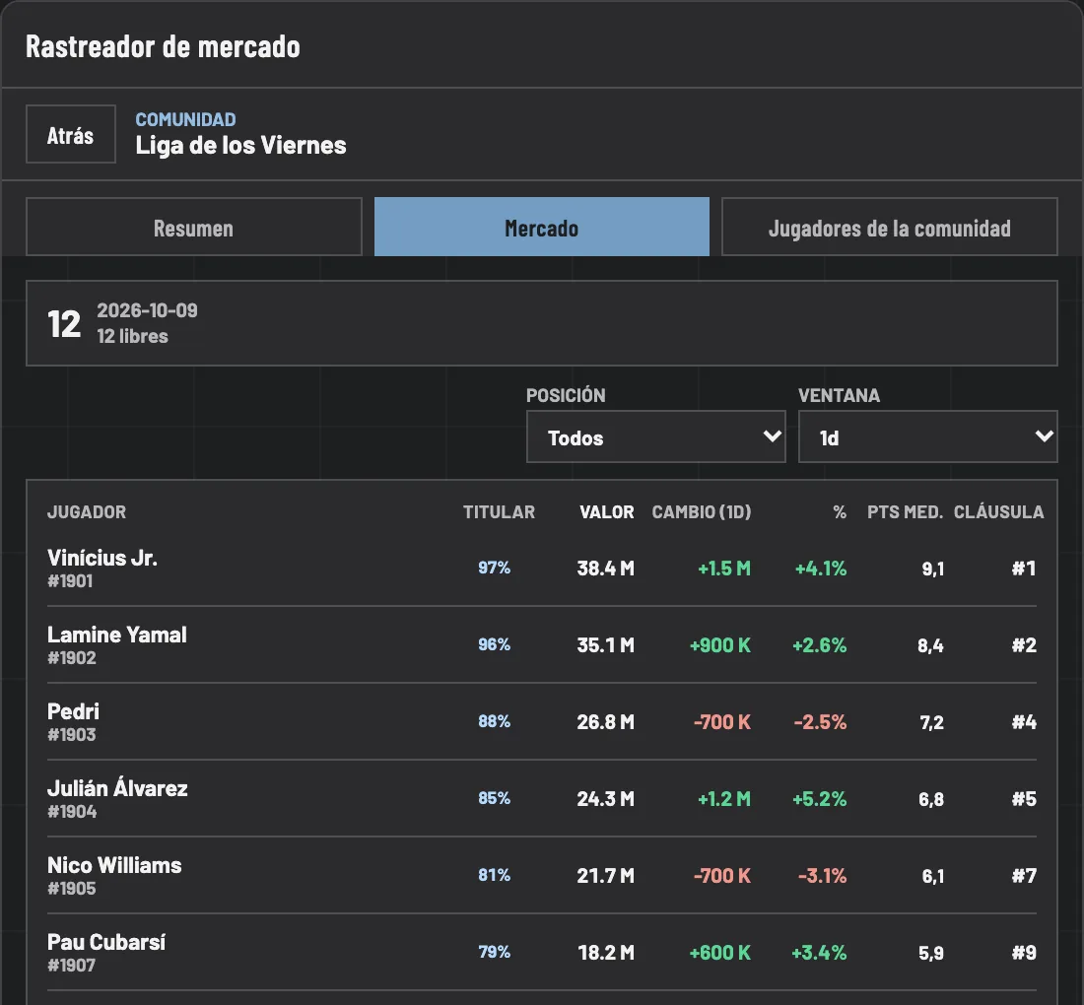Image resolution: width=1084 pixels, height=1005 pixels.
Task: Click the #1 cláusula rank
Action: [1024, 569]
